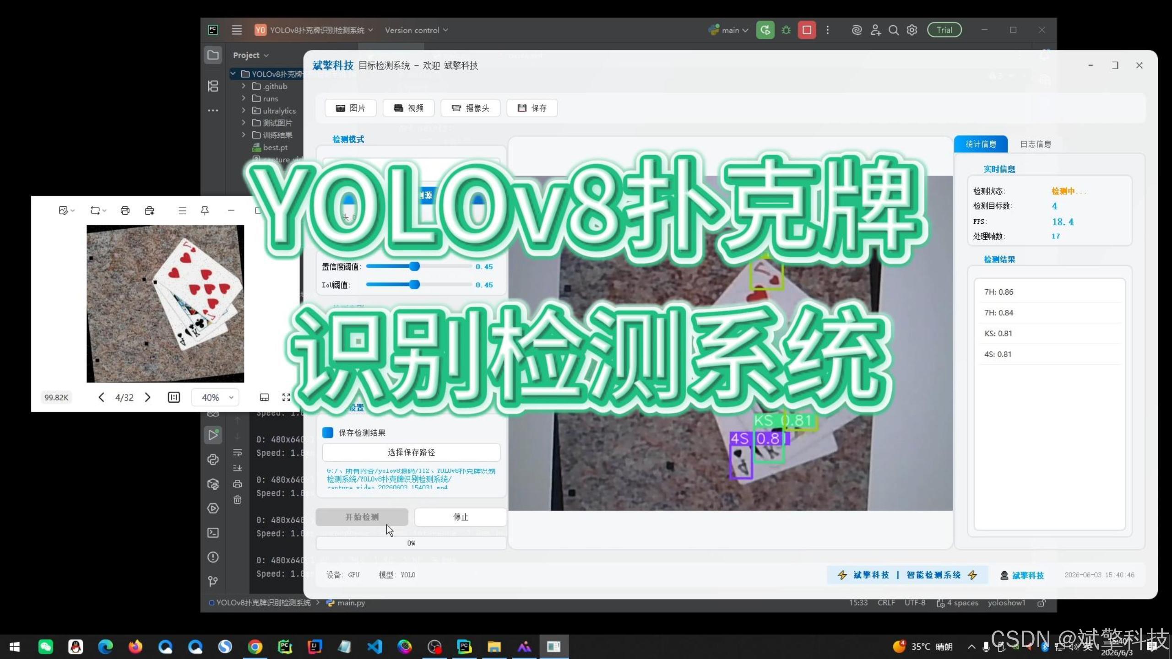The width and height of the screenshot is (1172, 659).
Task: Click the 选择保存路径 button
Action: 411,452
